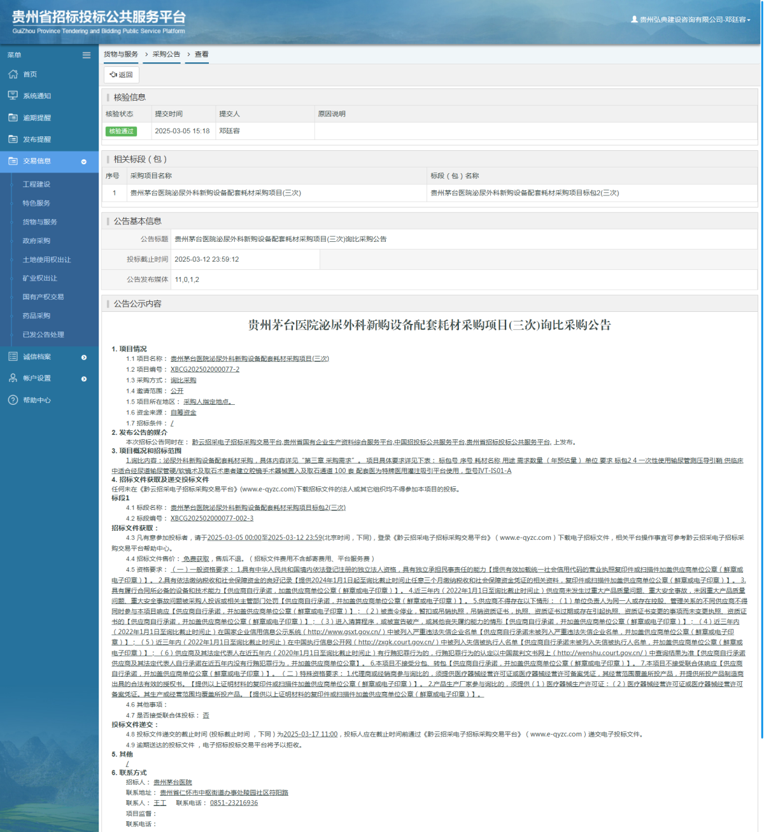This screenshot has width=764, height=832.
Task: Click the 发布提醒 publish reminder icon
Action: coord(13,139)
